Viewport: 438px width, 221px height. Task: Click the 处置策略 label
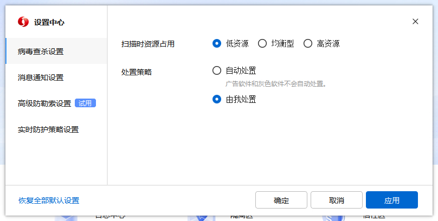[x=136, y=72]
